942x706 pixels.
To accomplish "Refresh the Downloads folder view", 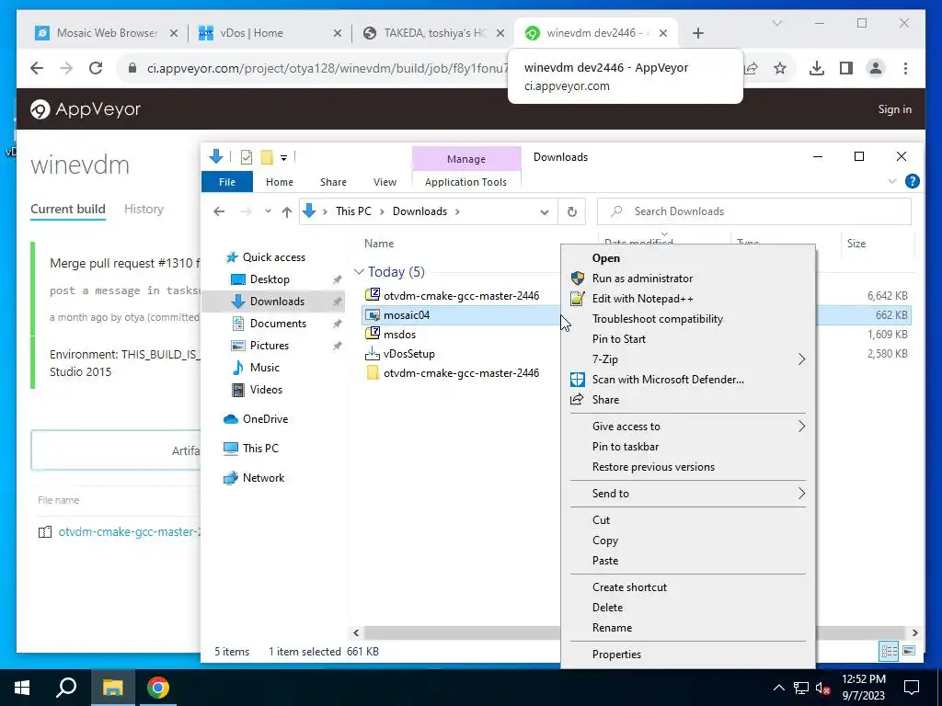I will tap(572, 211).
